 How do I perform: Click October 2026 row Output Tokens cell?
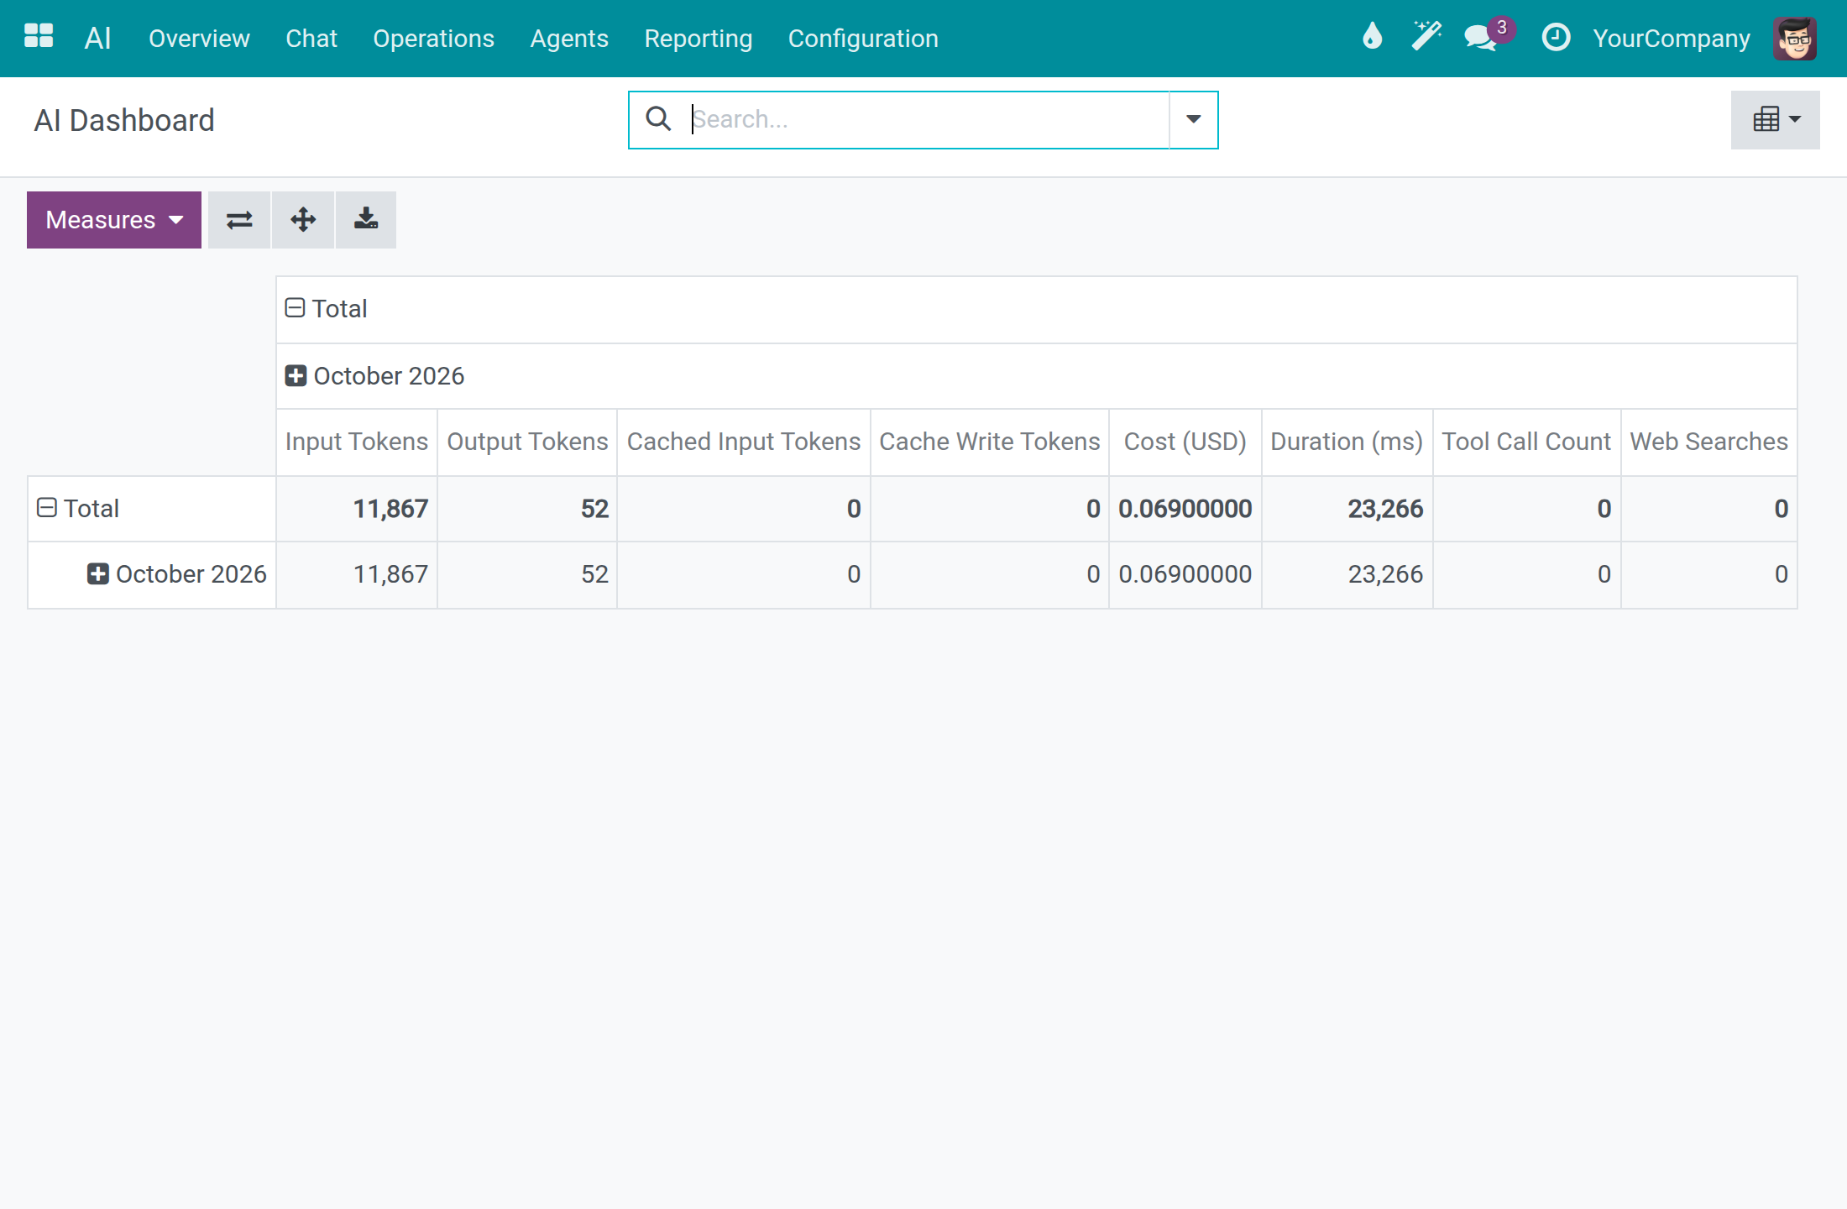(527, 575)
